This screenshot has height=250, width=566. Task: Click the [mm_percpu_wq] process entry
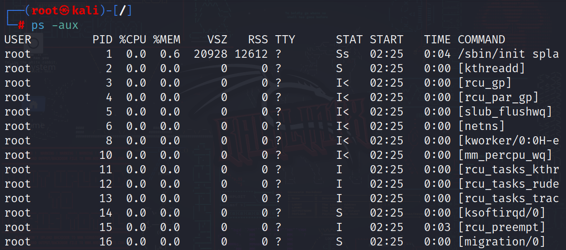[505, 155]
